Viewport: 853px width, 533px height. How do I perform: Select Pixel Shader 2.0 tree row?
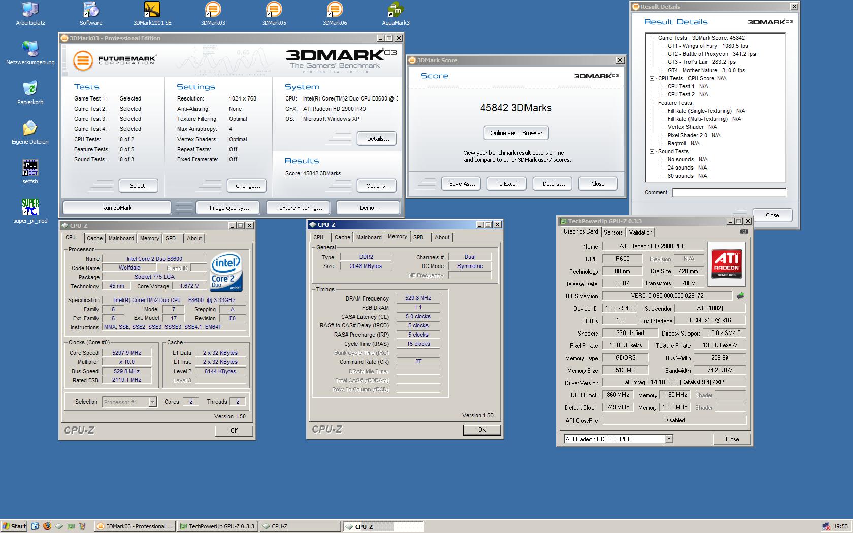pyautogui.click(x=694, y=135)
